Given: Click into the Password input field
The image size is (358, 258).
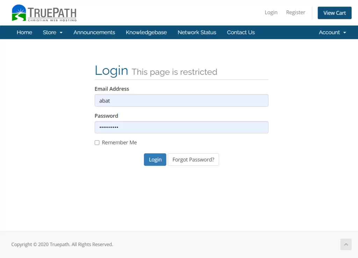Looking at the screenshot, I should [x=181, y=127].
